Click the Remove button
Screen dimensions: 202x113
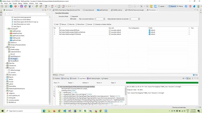63,24
